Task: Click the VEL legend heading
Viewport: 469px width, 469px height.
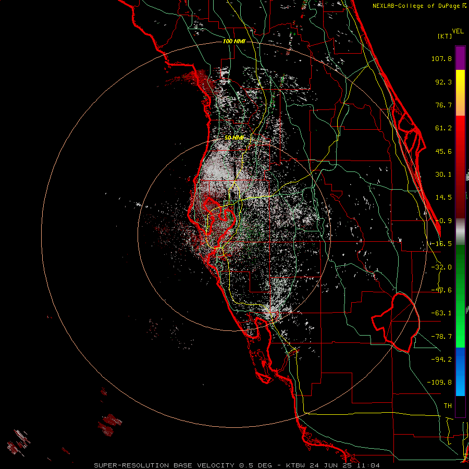Action: point(458,31)
